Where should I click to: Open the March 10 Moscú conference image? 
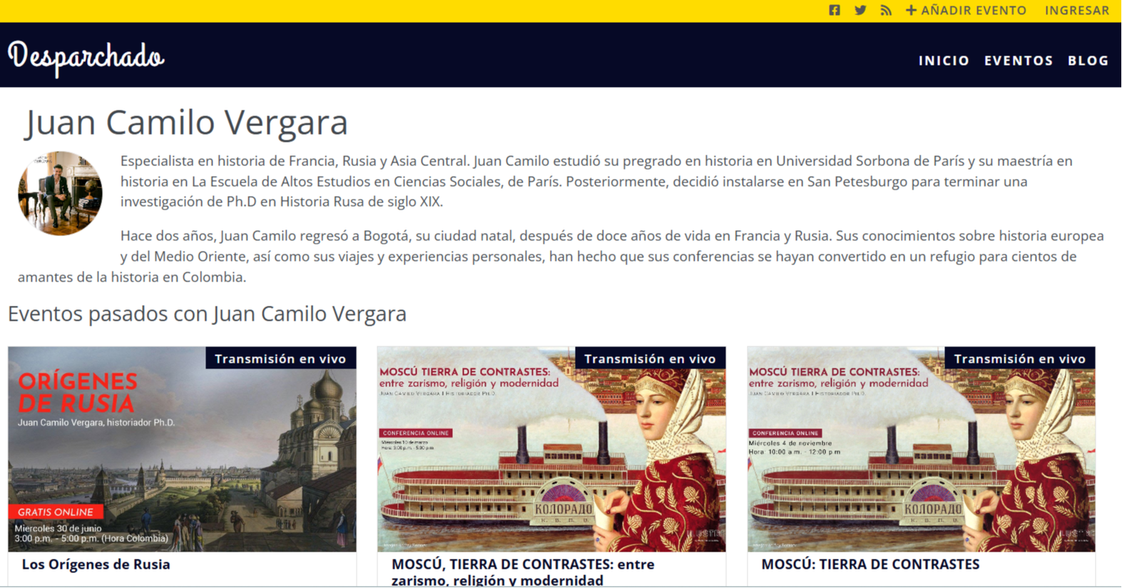[x=551, y=449]
